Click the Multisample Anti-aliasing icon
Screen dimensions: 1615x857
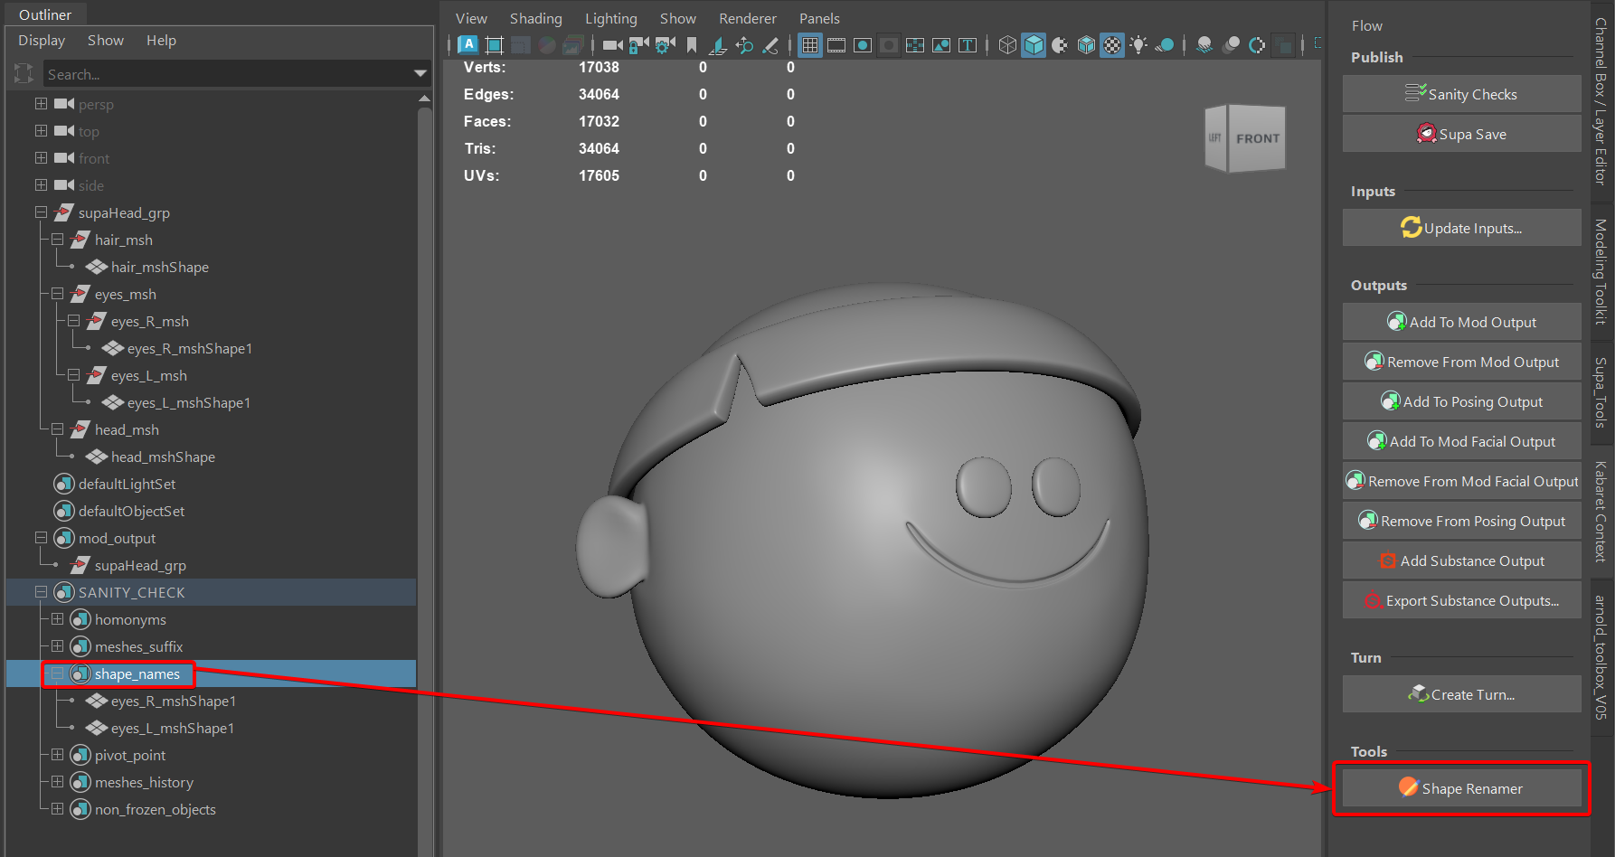[1257, 45]
